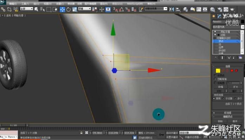Choose the Select and Rotate tool
The height and width of the screenshot is (140, 245).
(69, 9)
